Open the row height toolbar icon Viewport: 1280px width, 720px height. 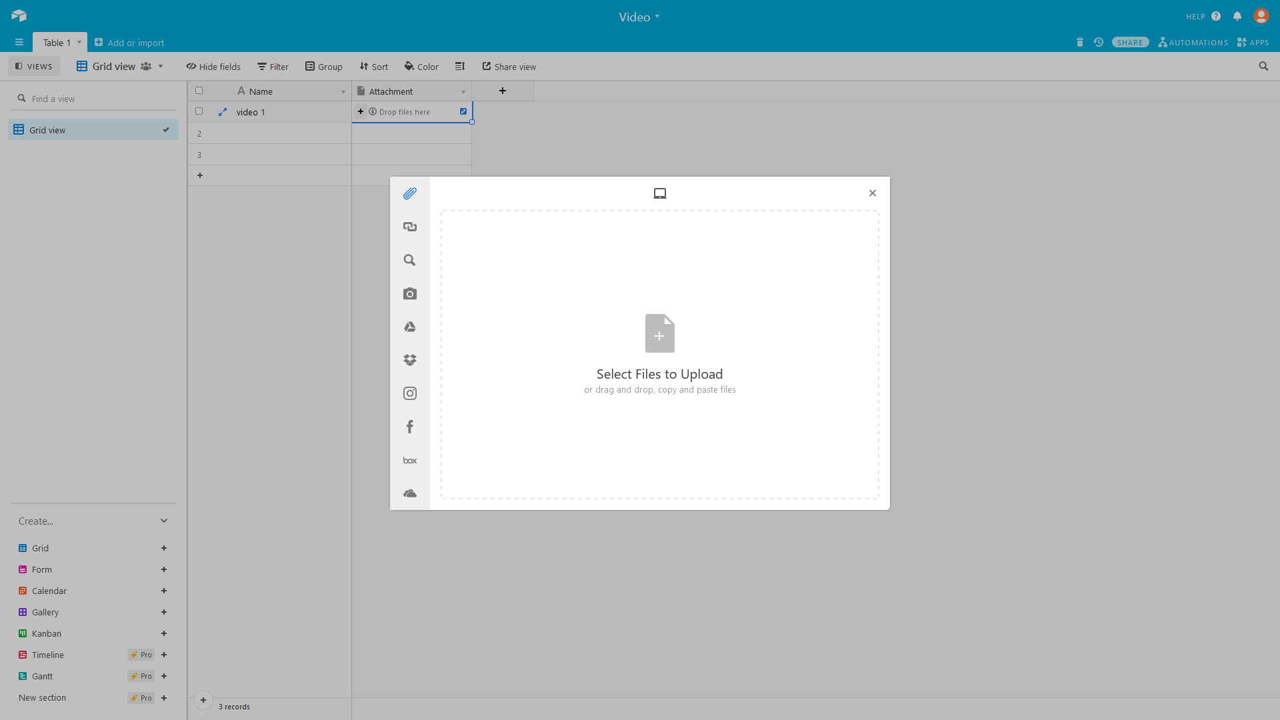click(460, 66)
